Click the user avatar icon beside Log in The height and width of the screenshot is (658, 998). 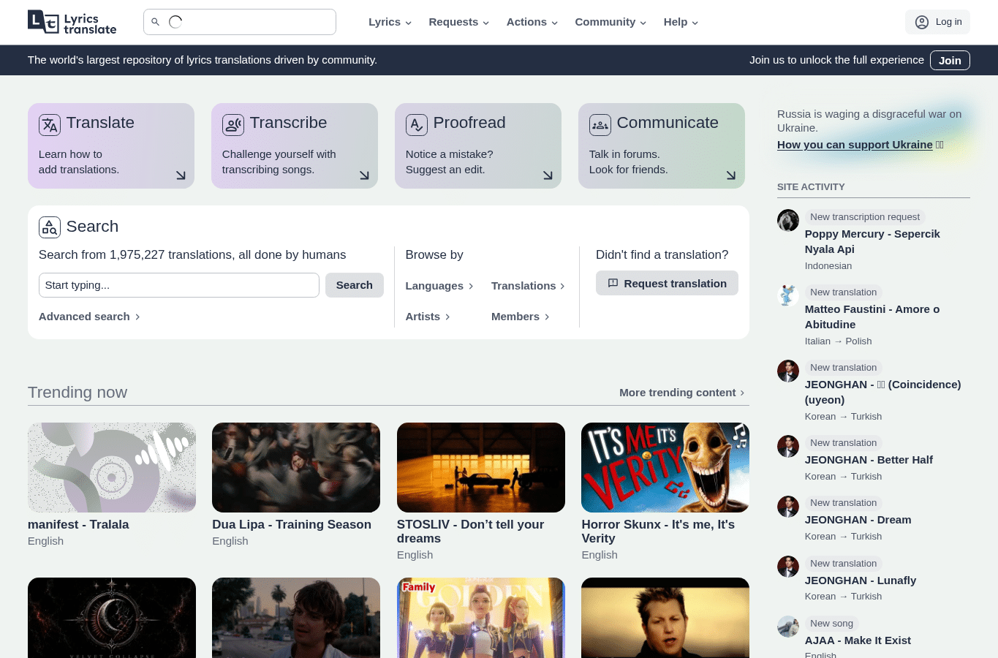(x=922, y=22)
